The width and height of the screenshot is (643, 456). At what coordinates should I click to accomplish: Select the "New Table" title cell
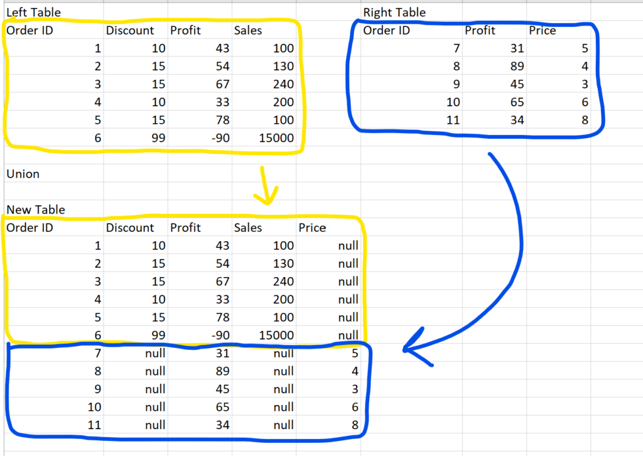[x=36, y=210]
